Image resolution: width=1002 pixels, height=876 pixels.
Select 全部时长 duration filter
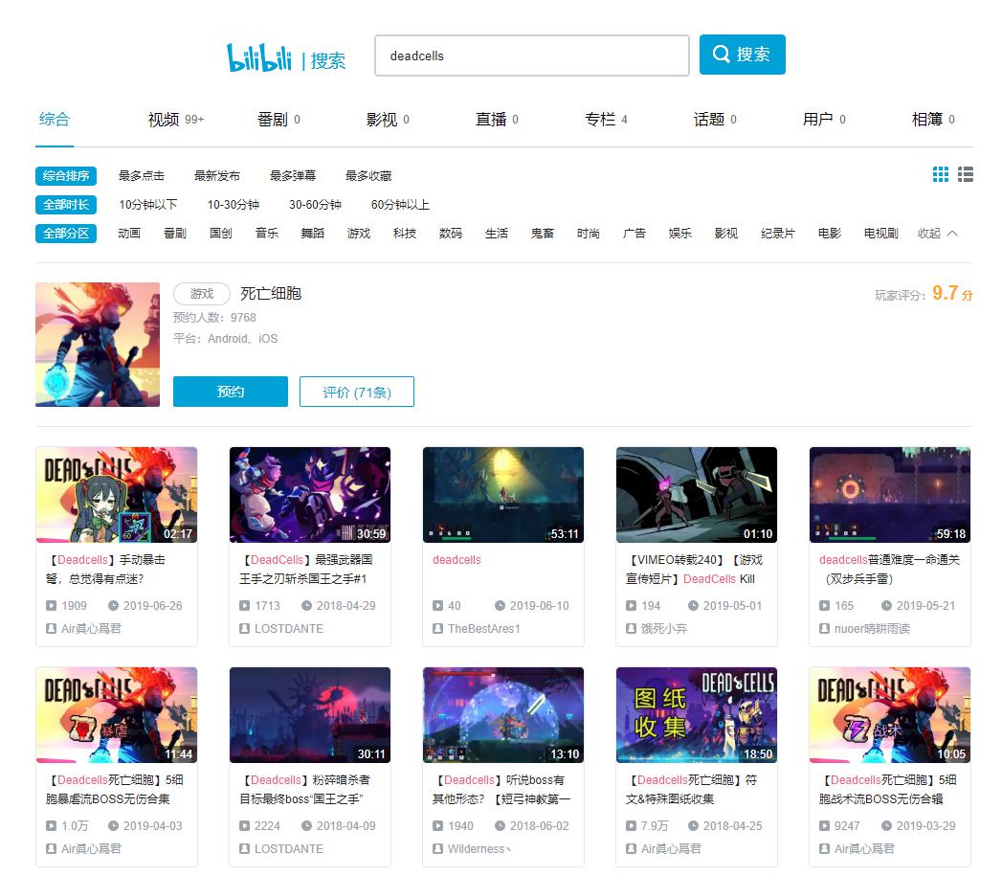pyautogui.click(x=66, y=205)
